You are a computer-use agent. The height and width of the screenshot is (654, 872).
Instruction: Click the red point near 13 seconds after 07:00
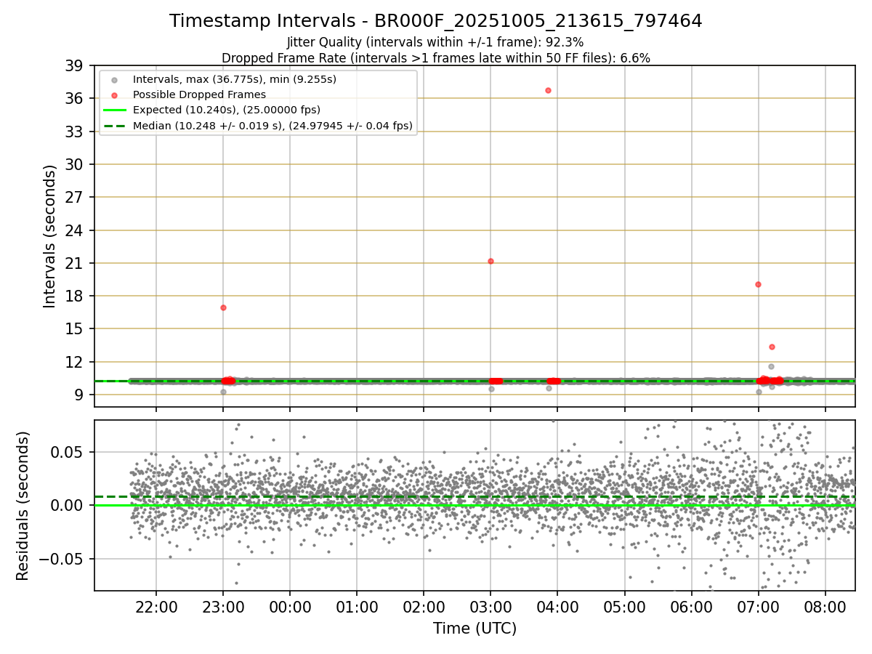tap(772, 347)
